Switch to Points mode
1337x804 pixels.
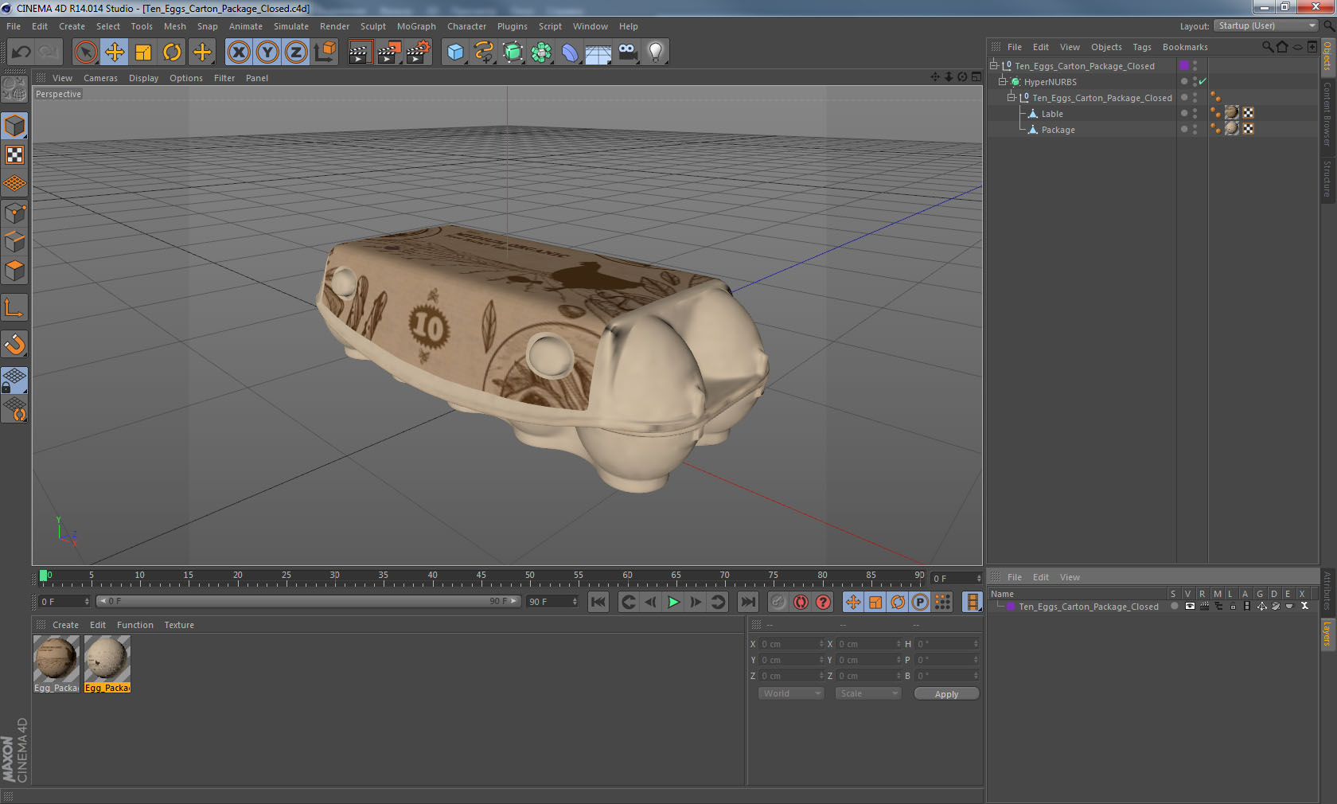pyautogui.click(x=14, y=213)
